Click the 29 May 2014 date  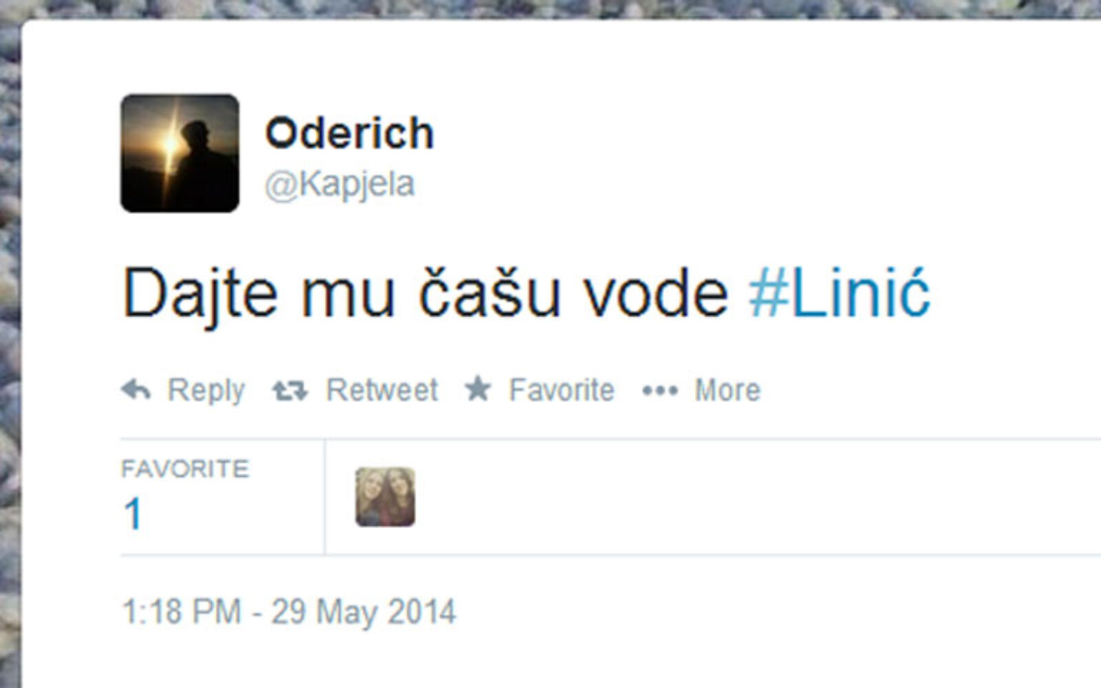pyautogui.click(x=363, y=612)
